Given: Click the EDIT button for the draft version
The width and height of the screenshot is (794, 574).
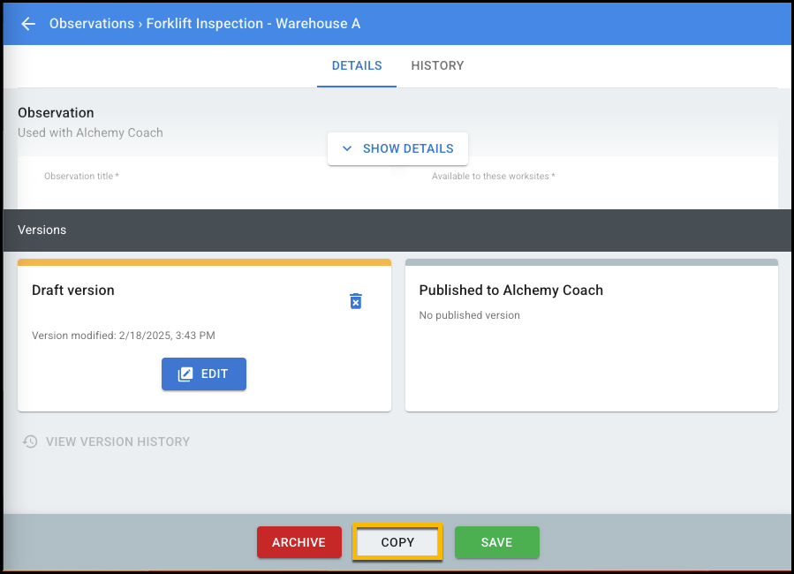Looking at the screenshot, I should pyautogui.click(x=203, y=374).
